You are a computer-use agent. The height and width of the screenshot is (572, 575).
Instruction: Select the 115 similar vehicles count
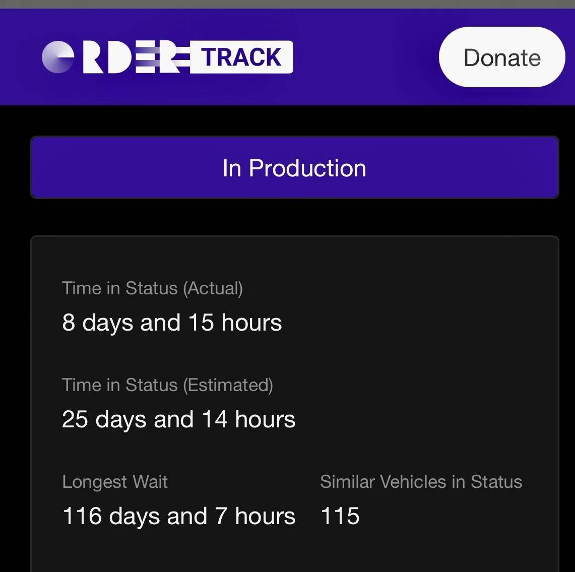(x=340, y=516)
